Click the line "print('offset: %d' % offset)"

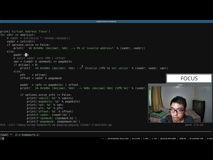(50, 111)
